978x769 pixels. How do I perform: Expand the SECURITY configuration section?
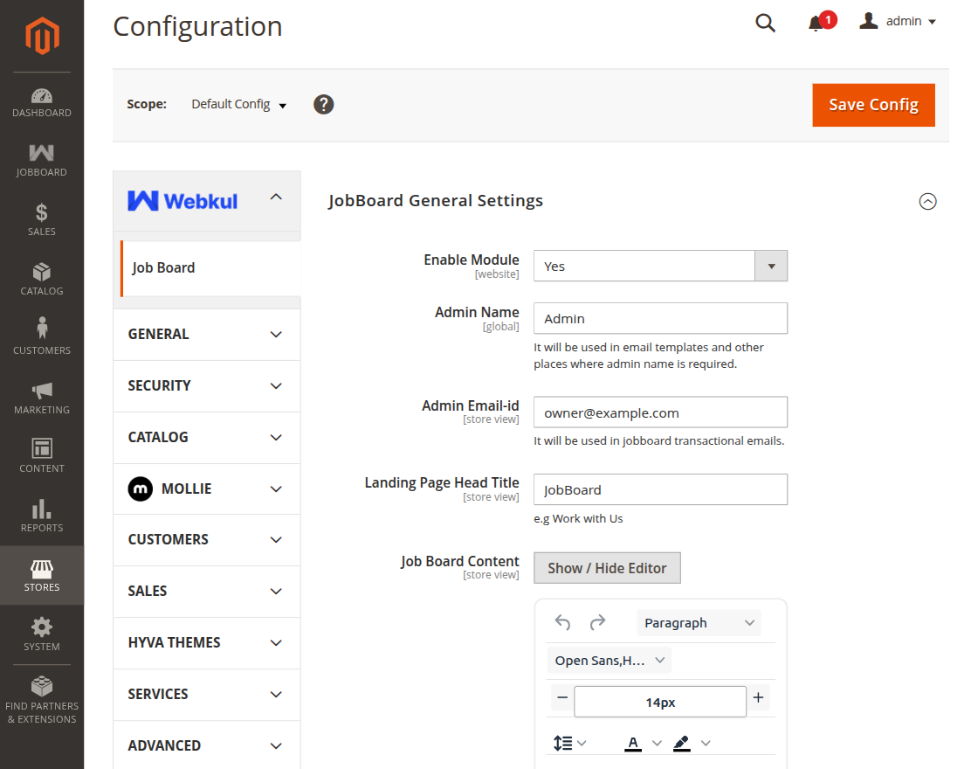pos(206,385)
